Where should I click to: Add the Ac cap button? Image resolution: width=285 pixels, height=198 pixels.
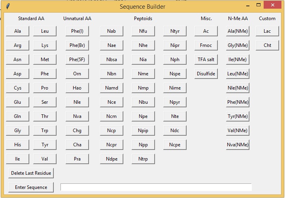coord(206,31)
